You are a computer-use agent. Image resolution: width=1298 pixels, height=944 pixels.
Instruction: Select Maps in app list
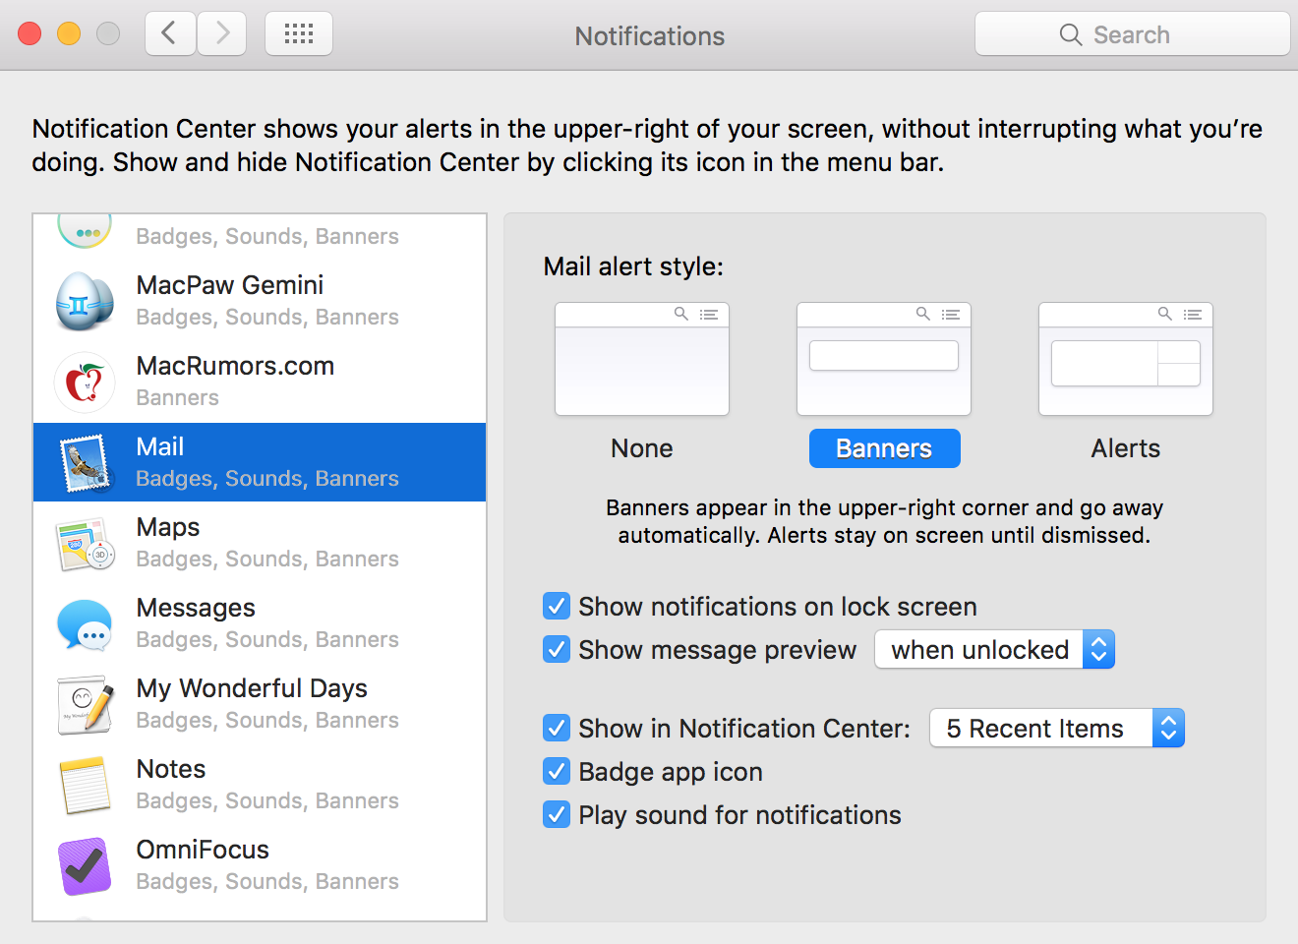coord(260,543)
